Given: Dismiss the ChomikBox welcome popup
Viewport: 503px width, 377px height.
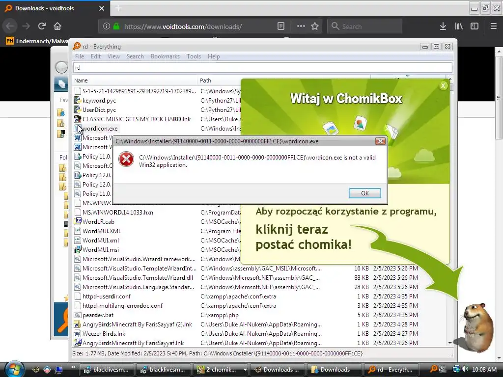Looking at the screenshot, I should [x=443, y=85].
